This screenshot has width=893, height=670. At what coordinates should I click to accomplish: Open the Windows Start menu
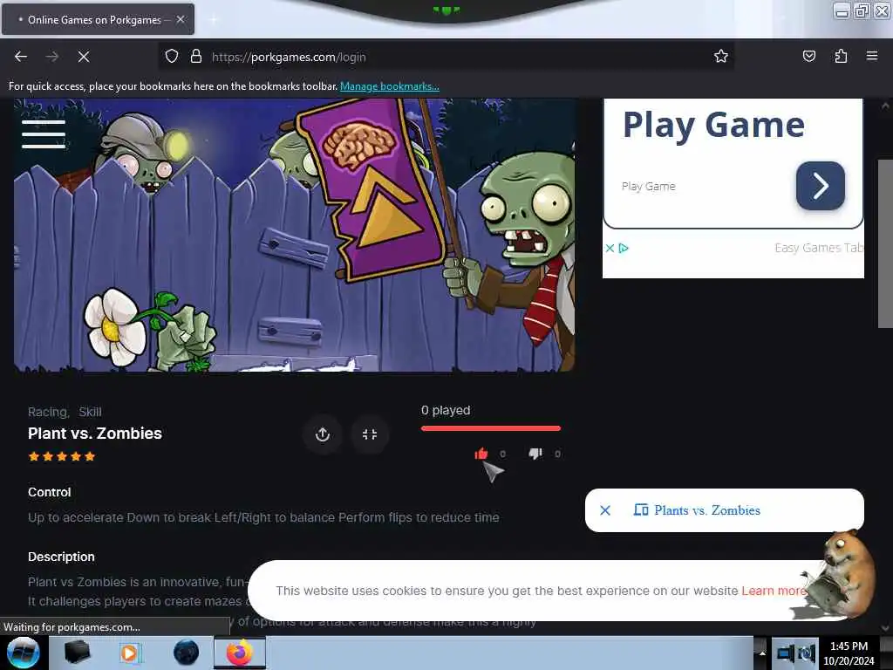pos(23,653)
